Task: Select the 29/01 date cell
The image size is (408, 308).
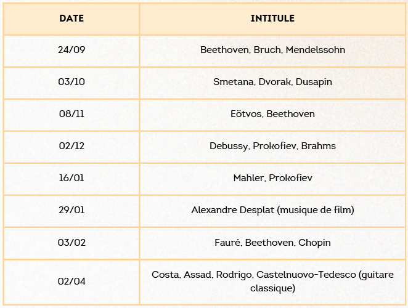Action: [71, 210]
